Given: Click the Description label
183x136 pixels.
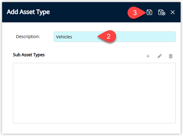Looking at the screenshot, I should click(28, 37).
